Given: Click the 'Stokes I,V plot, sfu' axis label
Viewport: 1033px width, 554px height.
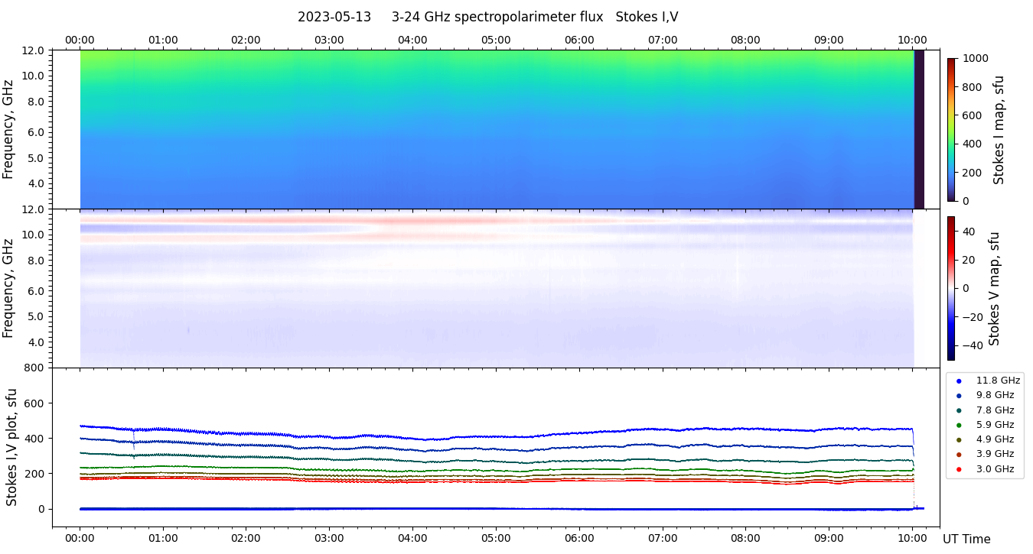Looking at the screenshot, I should click(11, 447).
